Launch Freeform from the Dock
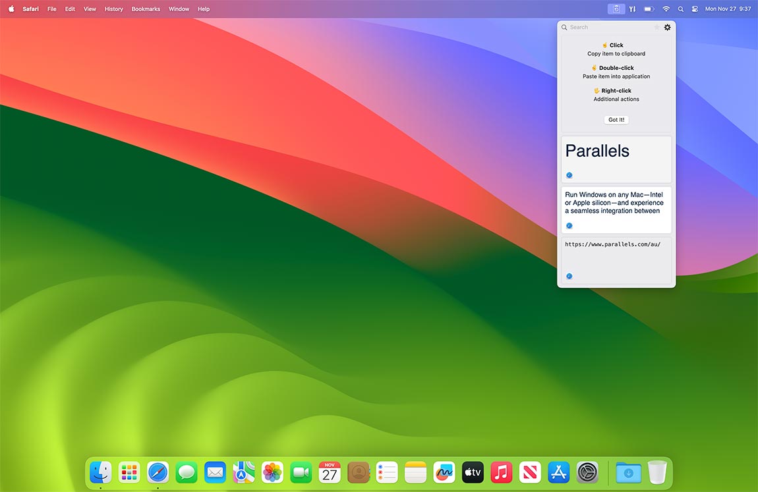This screenshot has width=758, height=492. tap(444, 472)
